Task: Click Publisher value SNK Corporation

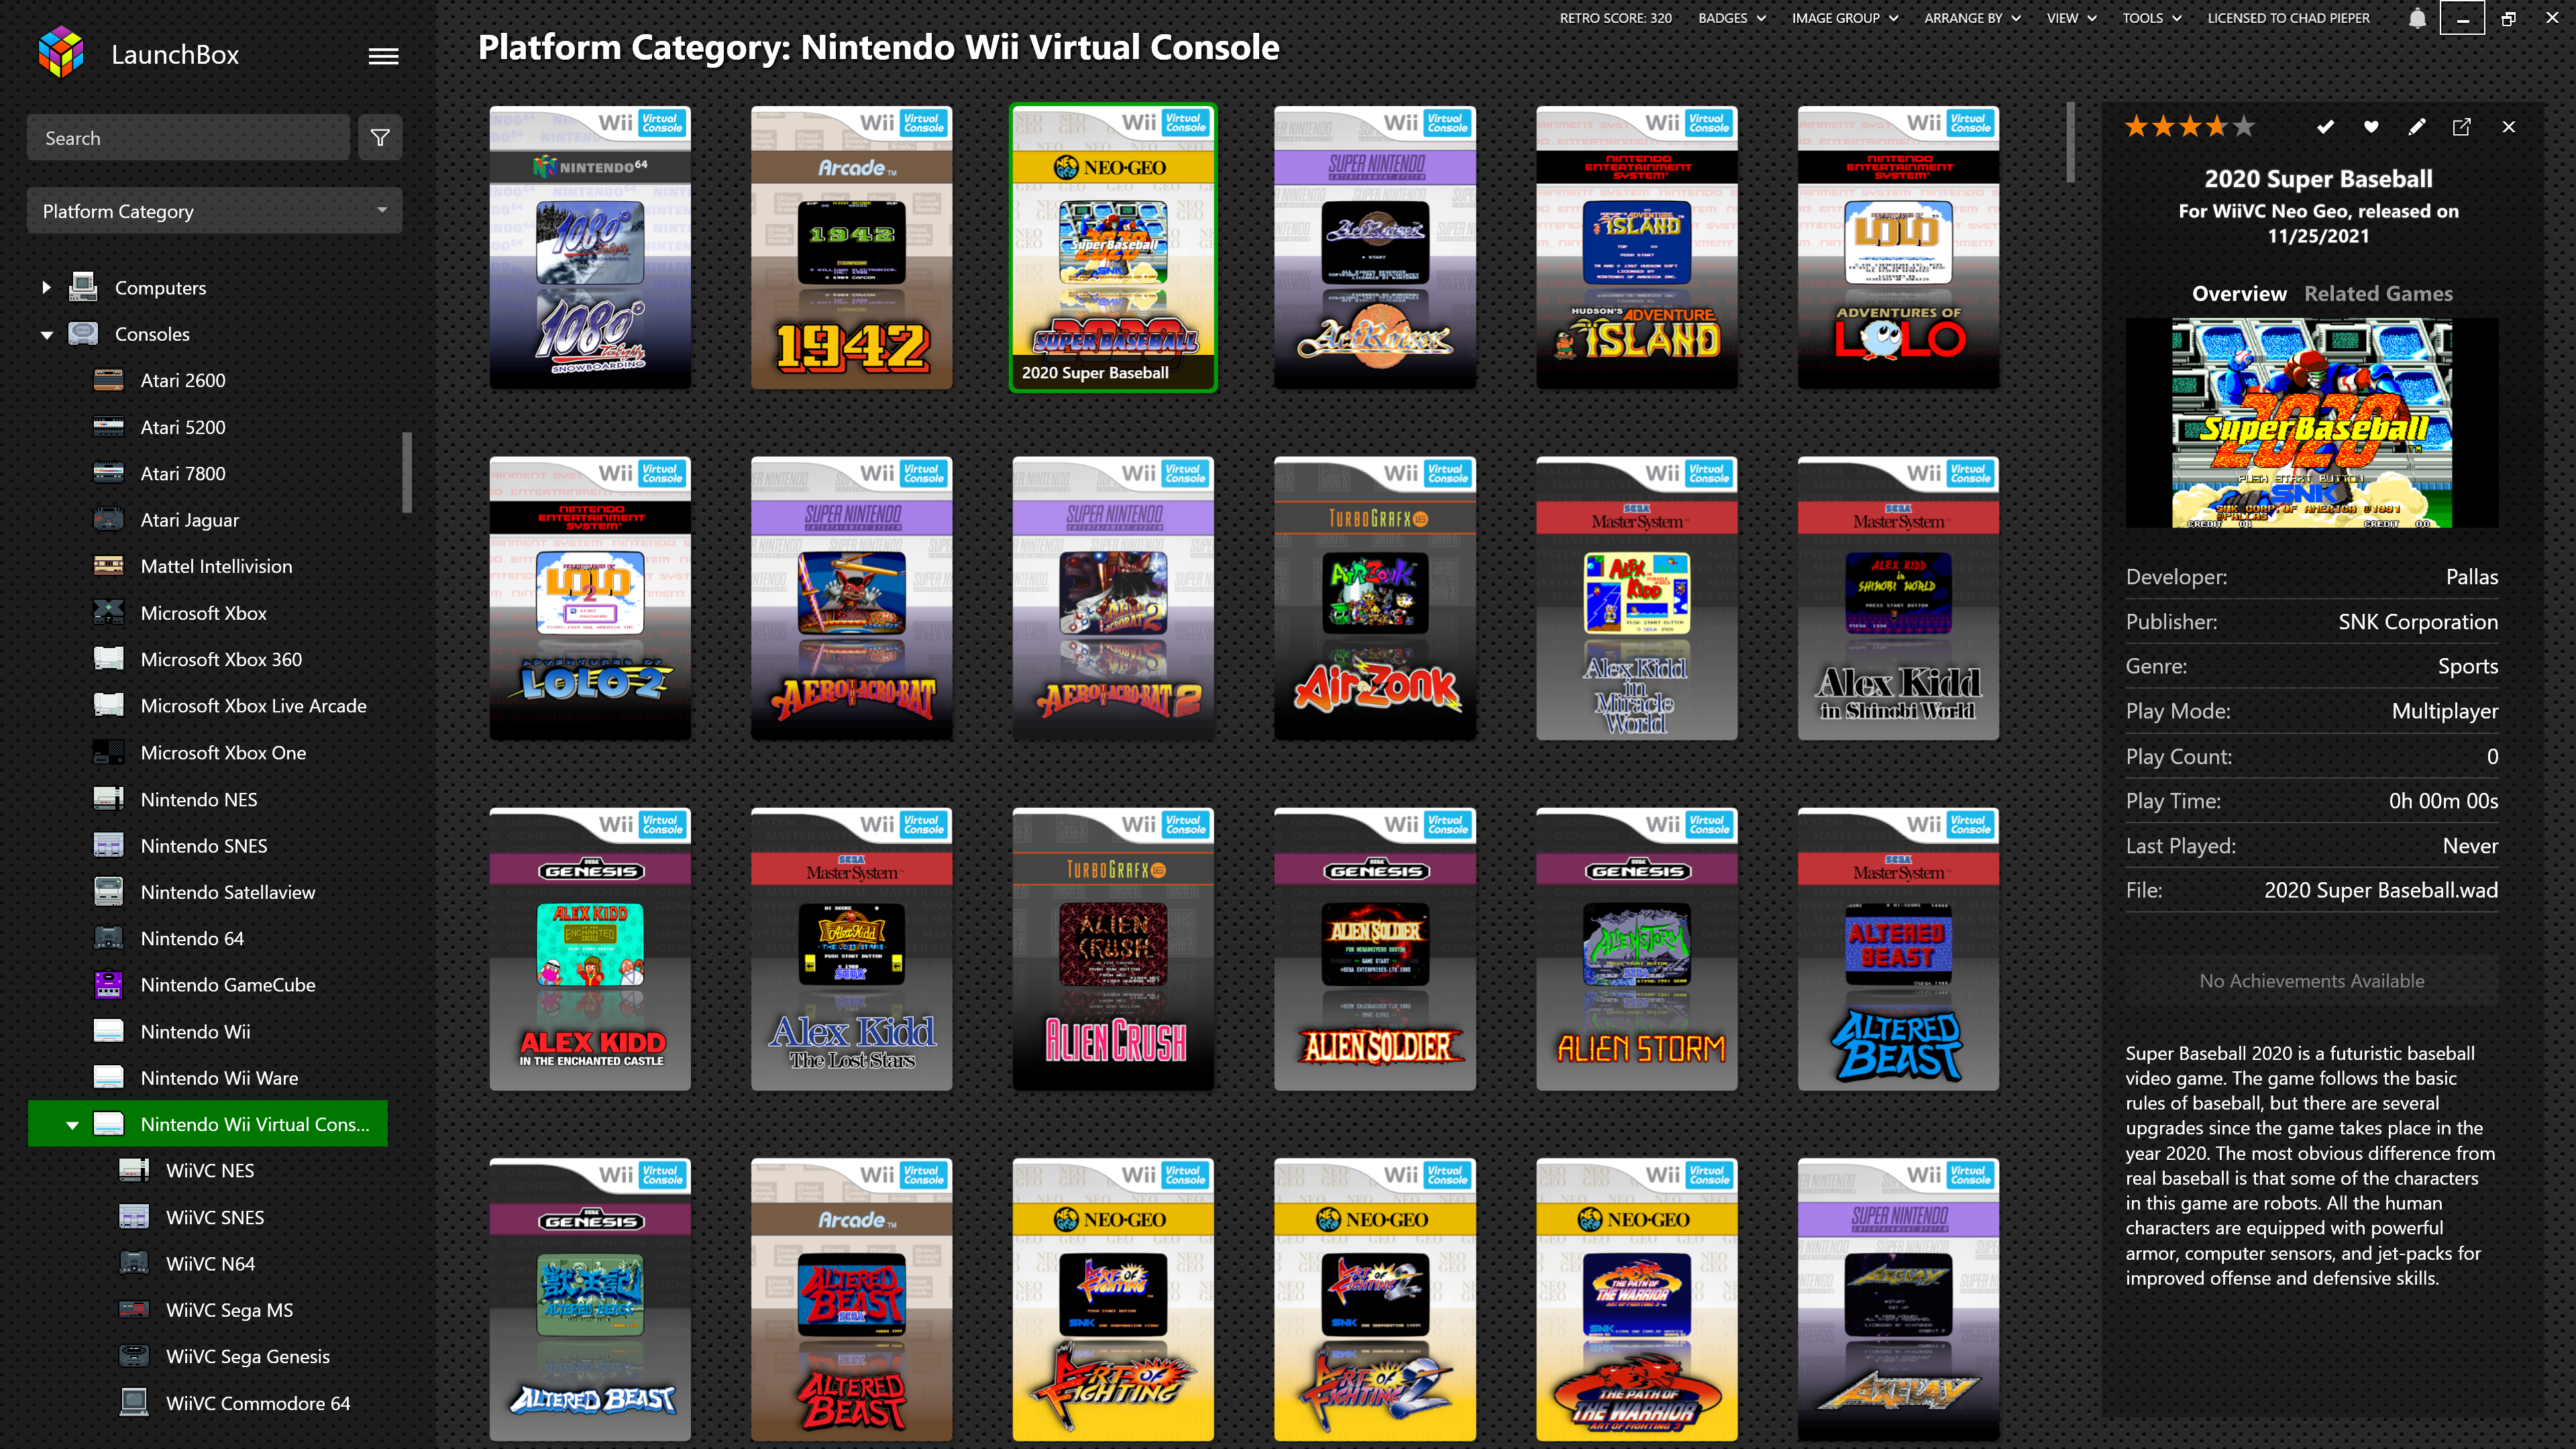Action: pos(2417,622)
